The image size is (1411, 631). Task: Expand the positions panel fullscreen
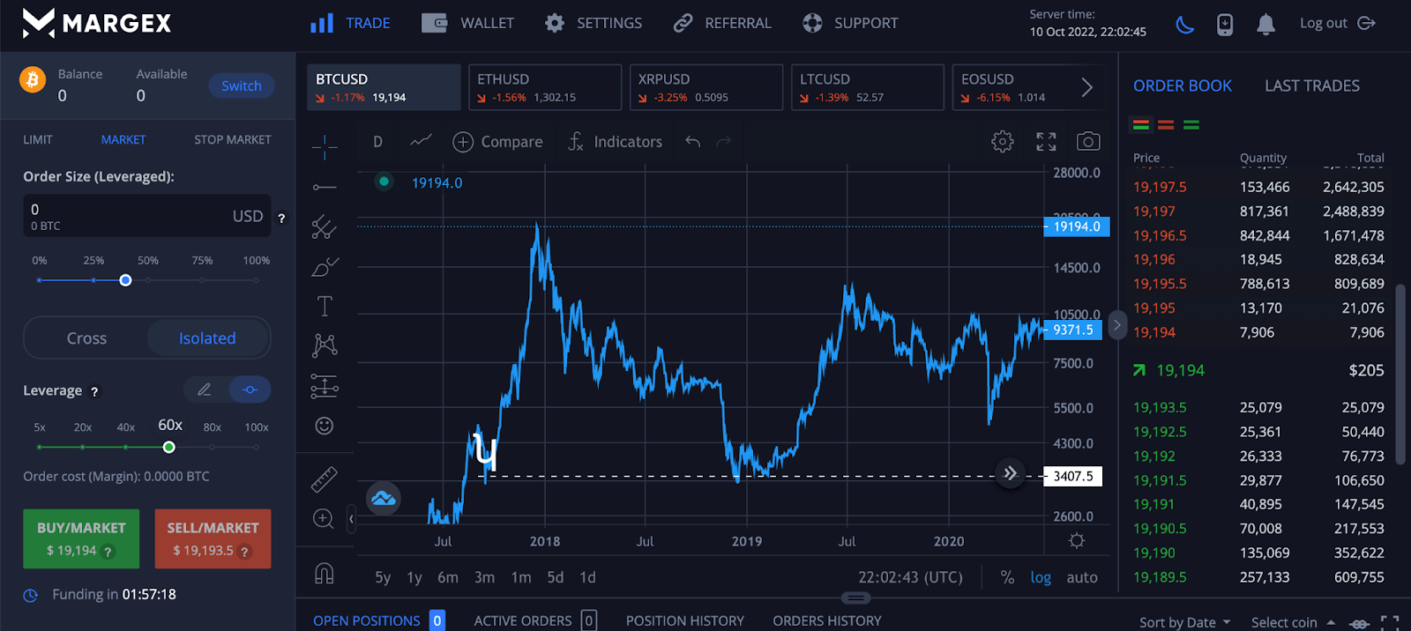pyautogui.click(x=1390, y=623)
